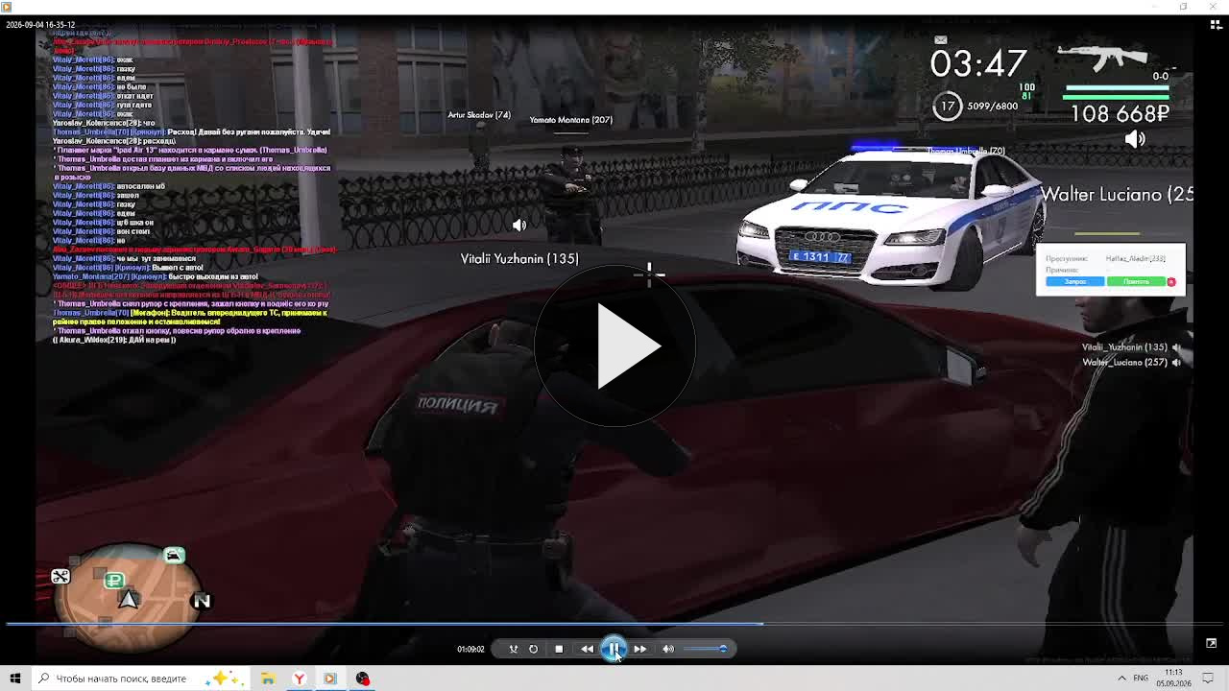Click the Vitalii Yuzhanin (135) name tag
The height and width of the screenshot is (691, 1229).
(x=519, y=259)
